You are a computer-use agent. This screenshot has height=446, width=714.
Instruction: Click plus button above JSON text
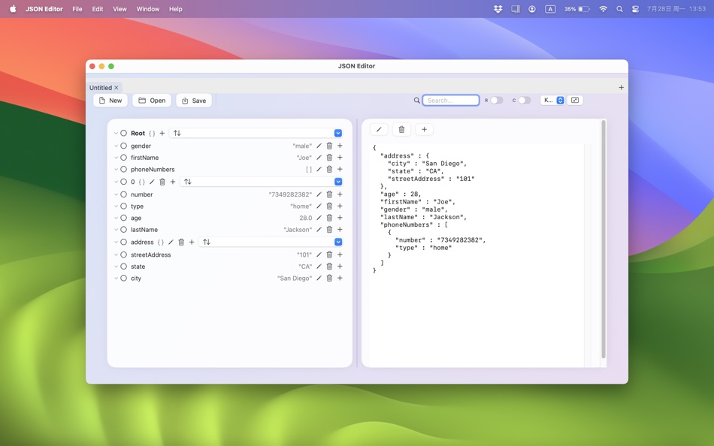point(424,130)
